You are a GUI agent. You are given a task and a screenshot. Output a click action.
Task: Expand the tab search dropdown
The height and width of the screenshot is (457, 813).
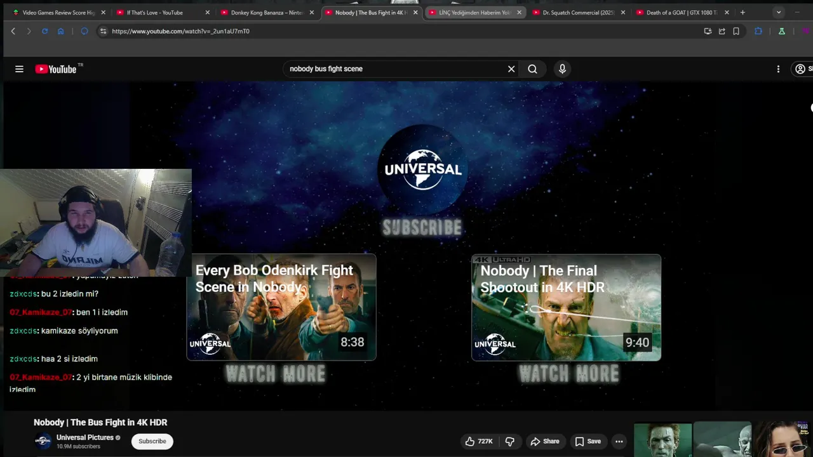click(x=779, y=12)
